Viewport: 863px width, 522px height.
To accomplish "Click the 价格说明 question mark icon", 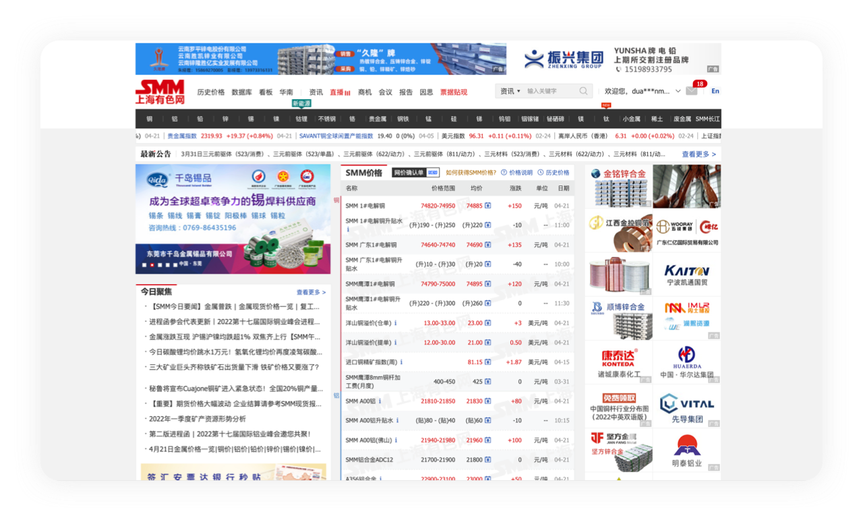I will (x=504, y=173).
